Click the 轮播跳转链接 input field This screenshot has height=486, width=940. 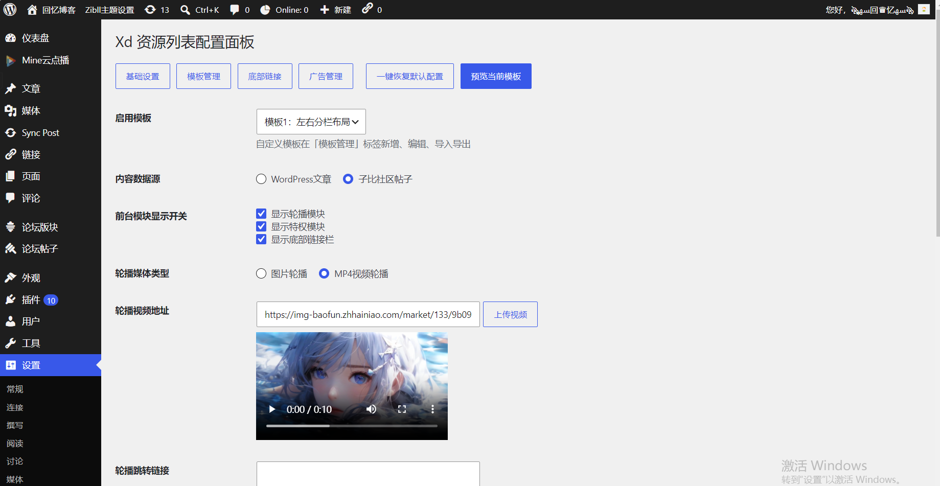[x=368, y=474]
